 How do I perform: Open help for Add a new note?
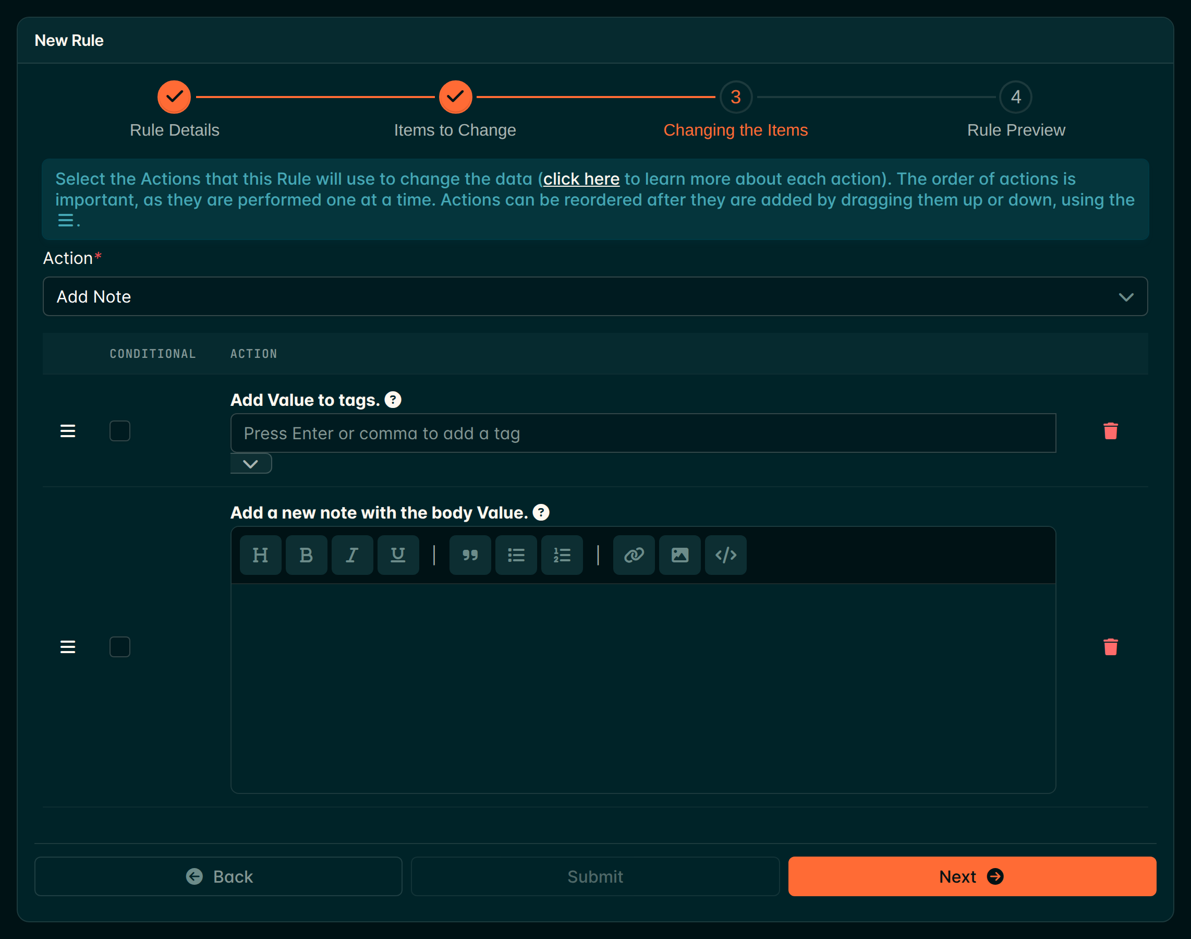pyautogui.click(x=541, y=512)
